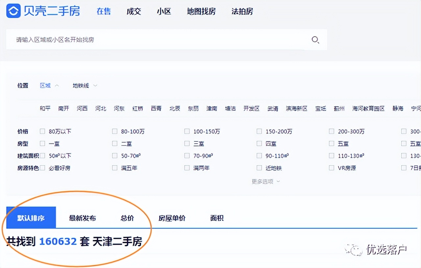The image size is (421, 268).
Task: Open the 地图找房 page
Action: point(201,11)
